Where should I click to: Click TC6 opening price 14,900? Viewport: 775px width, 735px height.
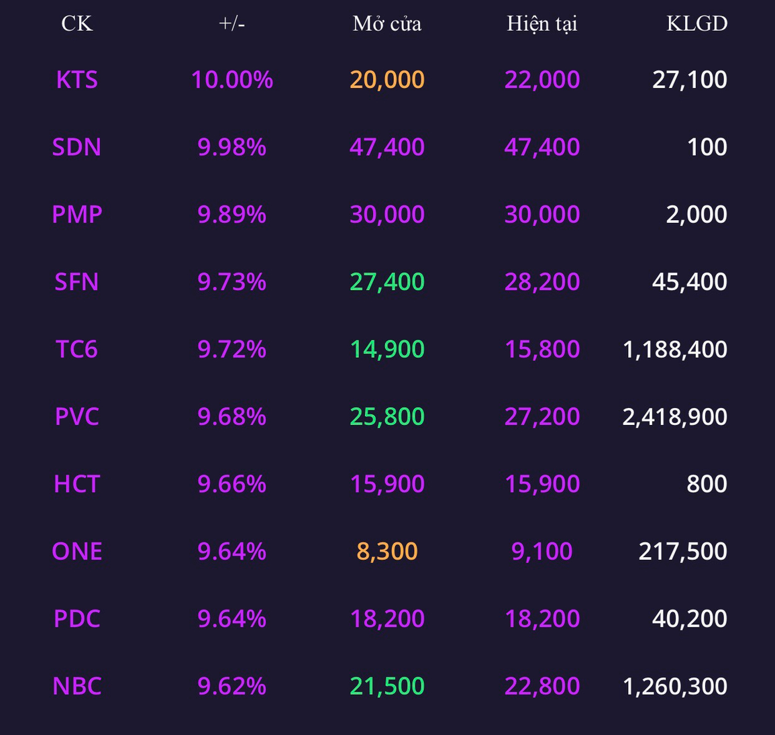point(387,350)
